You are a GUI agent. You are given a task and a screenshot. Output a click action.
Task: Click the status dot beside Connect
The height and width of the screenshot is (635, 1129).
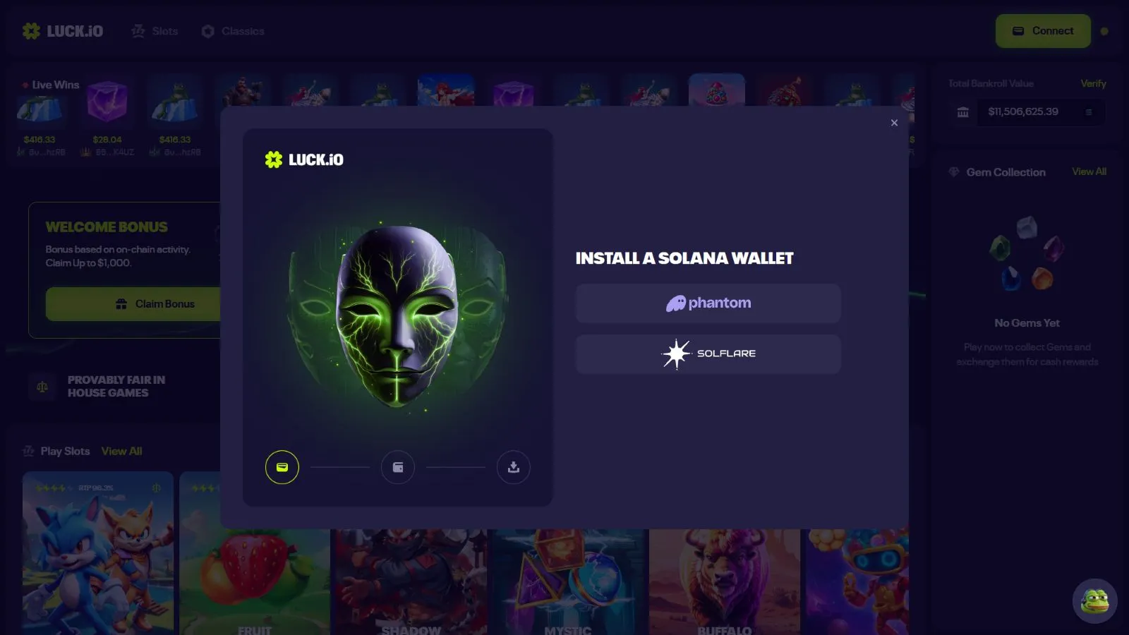[x=1104, y=31]
